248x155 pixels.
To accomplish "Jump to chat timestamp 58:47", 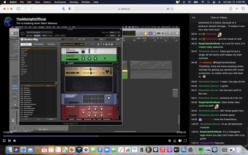I will [194, 51].
